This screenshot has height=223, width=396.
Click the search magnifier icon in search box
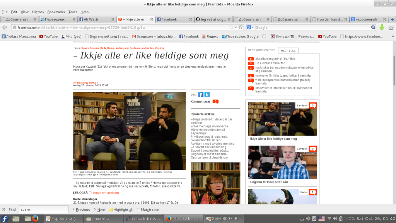point(373,27)
